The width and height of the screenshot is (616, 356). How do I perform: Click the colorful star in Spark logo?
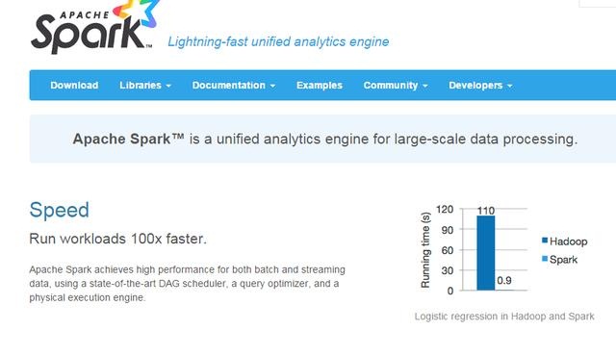coord(138,12)
